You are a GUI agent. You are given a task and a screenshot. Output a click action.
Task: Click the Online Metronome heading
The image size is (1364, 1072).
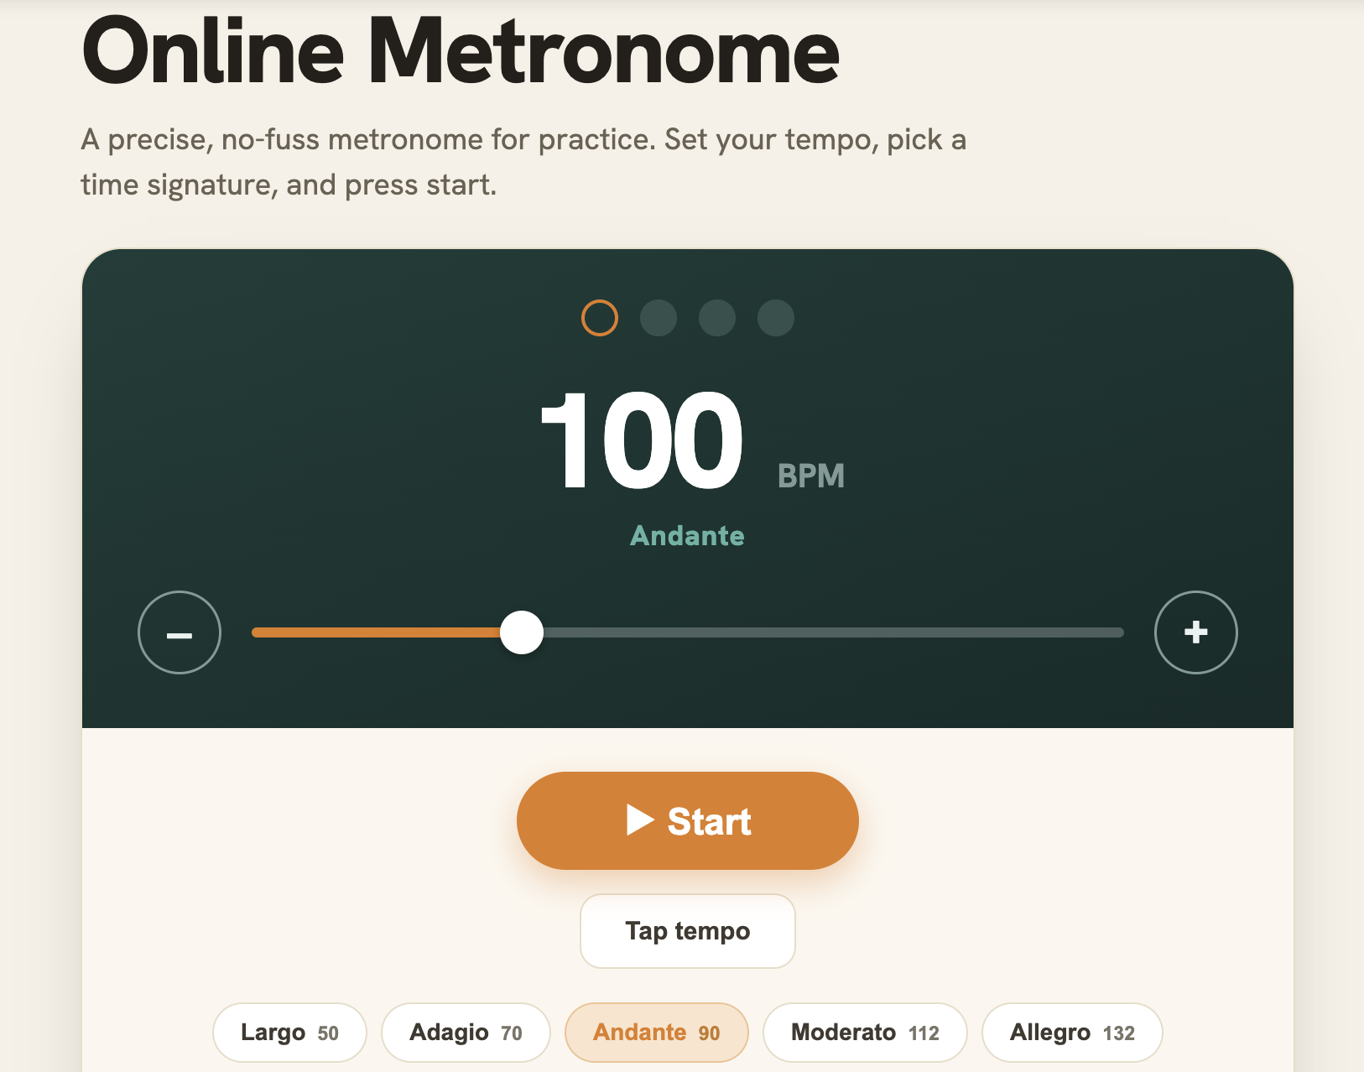[x=461, y=50]
